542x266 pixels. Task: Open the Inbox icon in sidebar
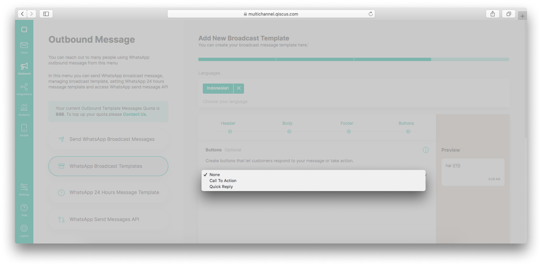24,46
